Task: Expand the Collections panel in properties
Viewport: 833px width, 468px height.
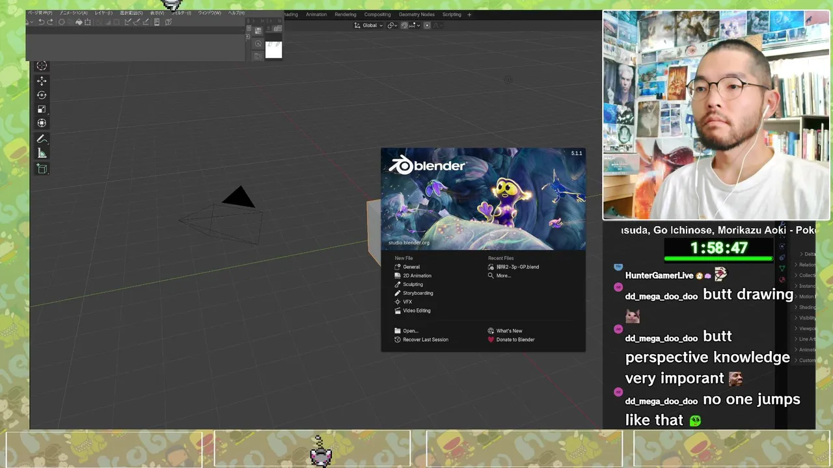Action: click(806, 275)
